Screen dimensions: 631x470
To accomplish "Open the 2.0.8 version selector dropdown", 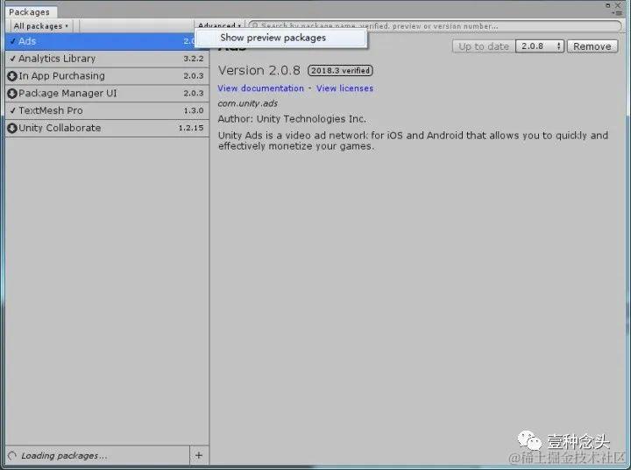I will click(x=540, y=46).
